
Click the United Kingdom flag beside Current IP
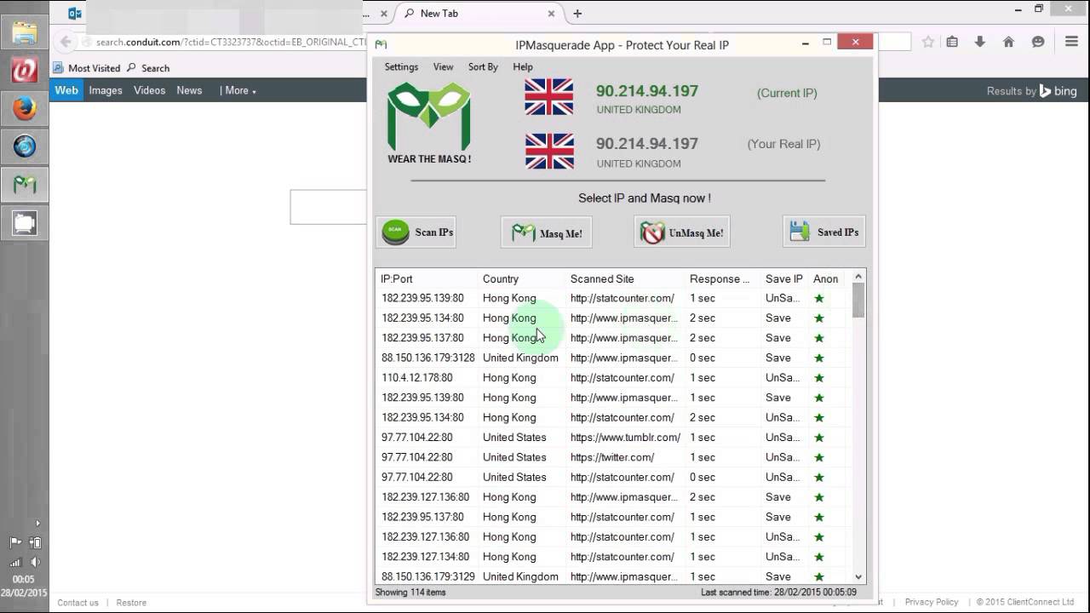(x=549, y=97)
